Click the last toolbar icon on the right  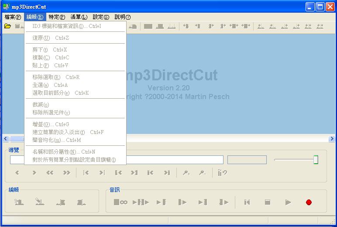320,27
